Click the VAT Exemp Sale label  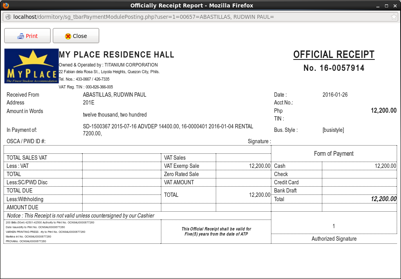coord(182,166)
